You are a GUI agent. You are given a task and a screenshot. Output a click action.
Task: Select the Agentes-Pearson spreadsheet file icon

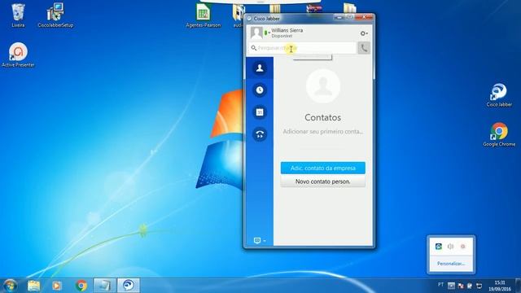pyautogui.click(x=203, y=15)
